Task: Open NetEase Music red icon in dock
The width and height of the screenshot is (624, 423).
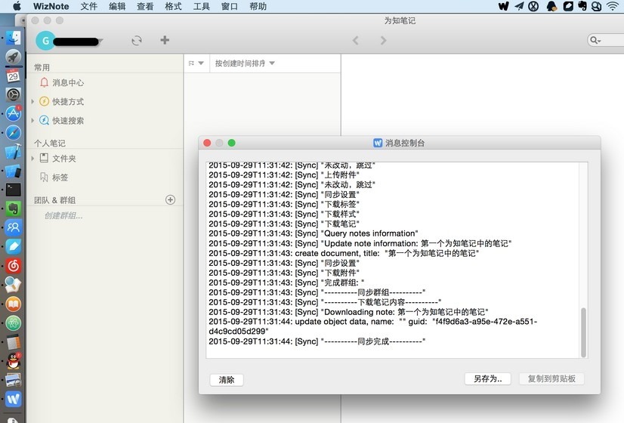Action: [x=13, y=266]
